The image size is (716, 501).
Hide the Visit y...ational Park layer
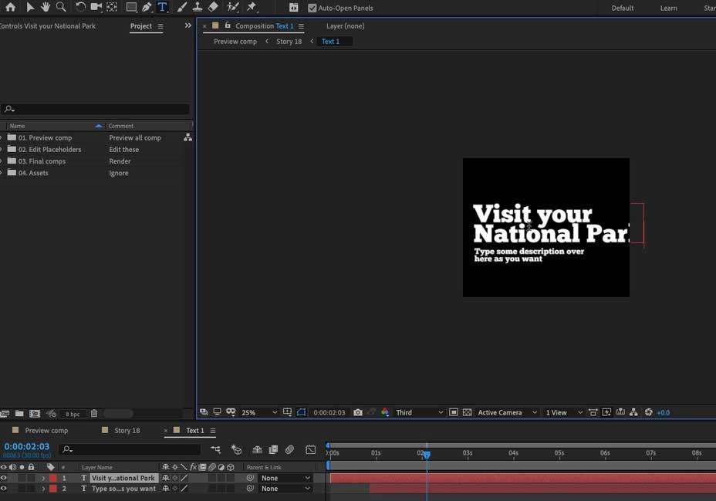point(4,478)
